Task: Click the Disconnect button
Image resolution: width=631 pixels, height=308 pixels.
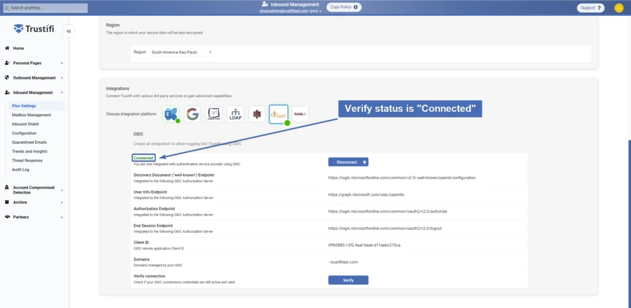Action: [348, 162]
